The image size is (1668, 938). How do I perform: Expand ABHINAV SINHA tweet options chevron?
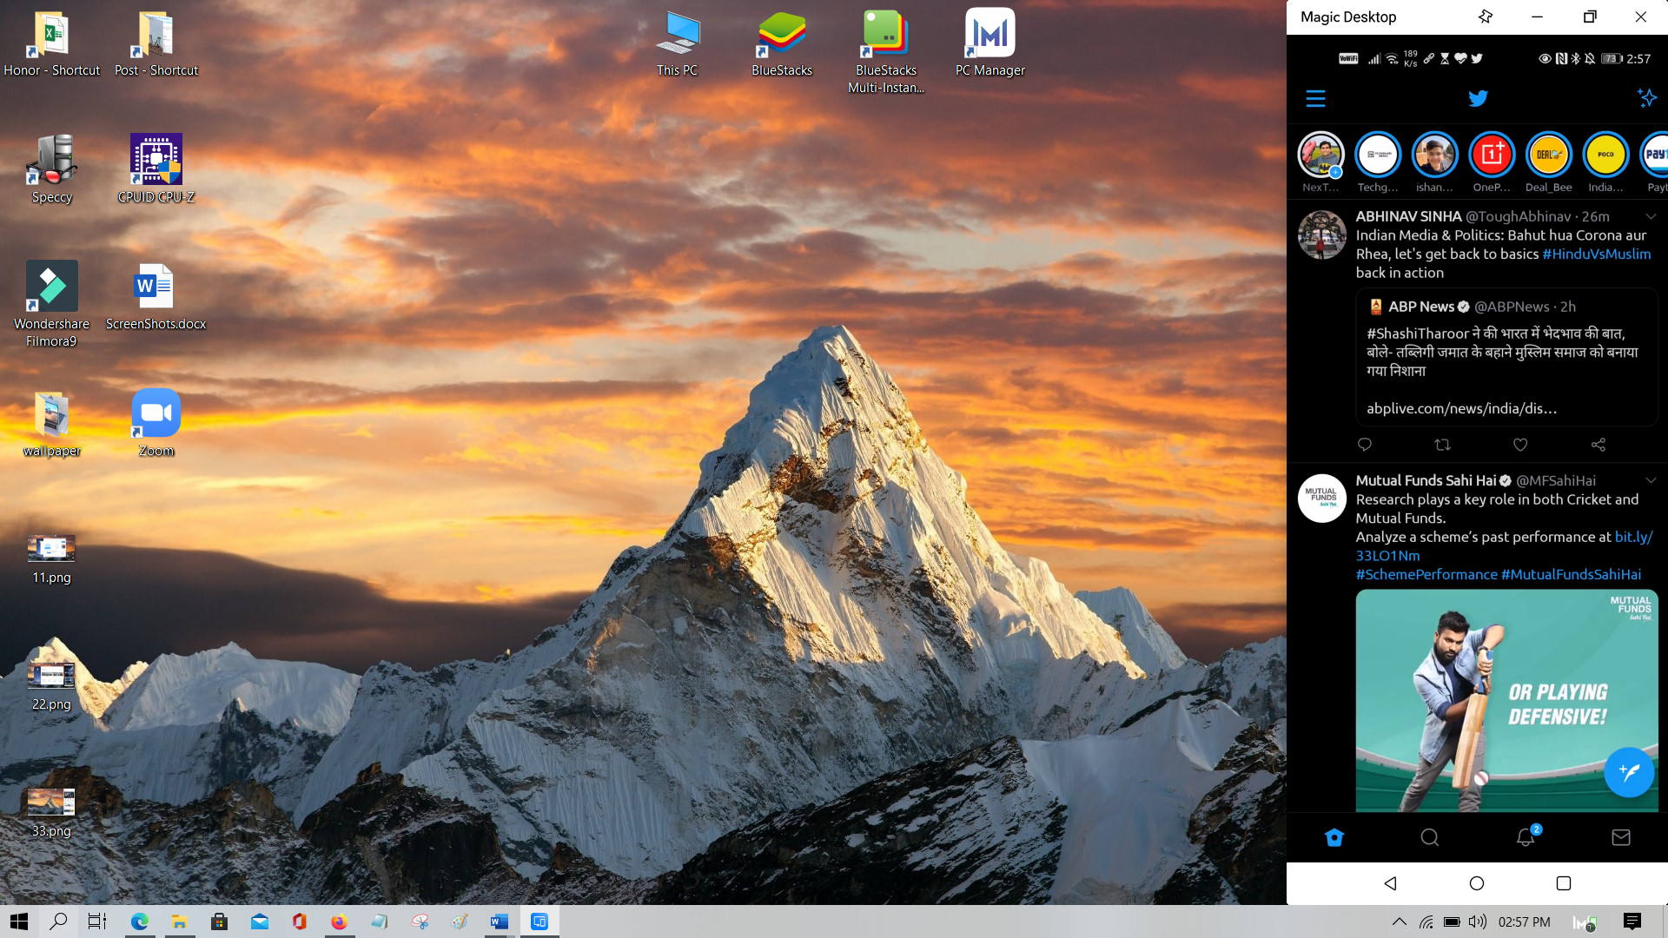coord(1651,216)
